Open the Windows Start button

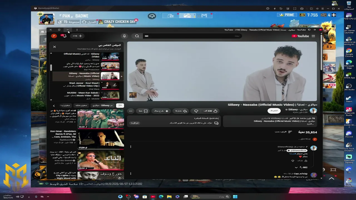pos(235,197)
